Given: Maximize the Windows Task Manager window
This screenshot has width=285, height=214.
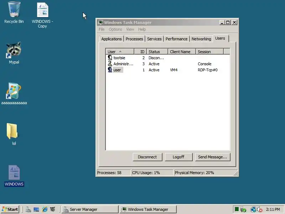Looking at the screenshot, I should (x=228, y=22).
